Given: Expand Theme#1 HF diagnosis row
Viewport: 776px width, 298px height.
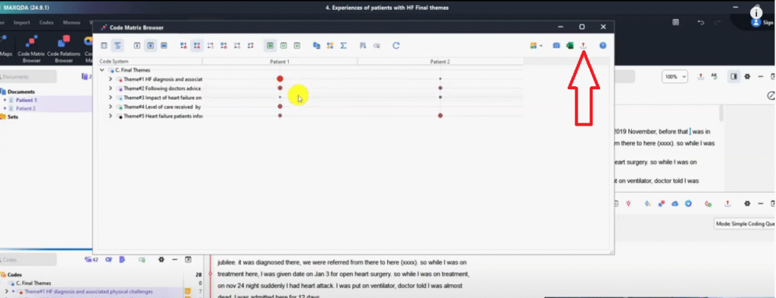Looking at the screenshot, I should click(x=111, y=79).
